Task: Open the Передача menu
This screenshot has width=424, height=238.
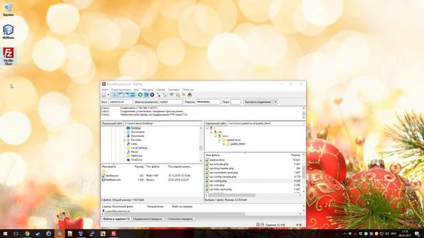Action: click(147, 90)
